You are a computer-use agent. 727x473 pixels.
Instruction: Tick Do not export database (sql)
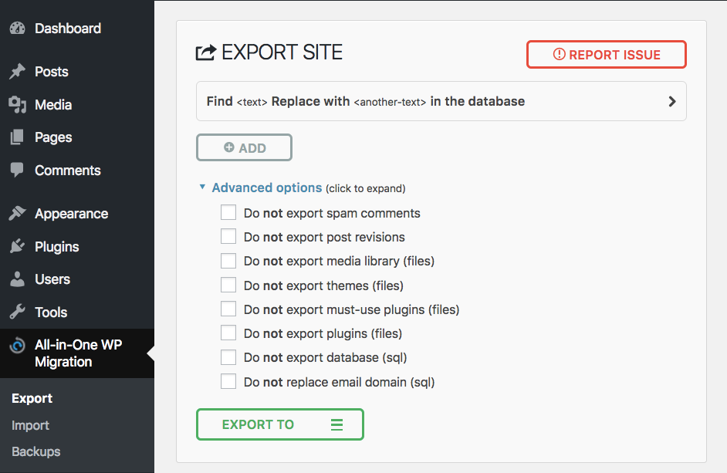(x=228, y=357)
